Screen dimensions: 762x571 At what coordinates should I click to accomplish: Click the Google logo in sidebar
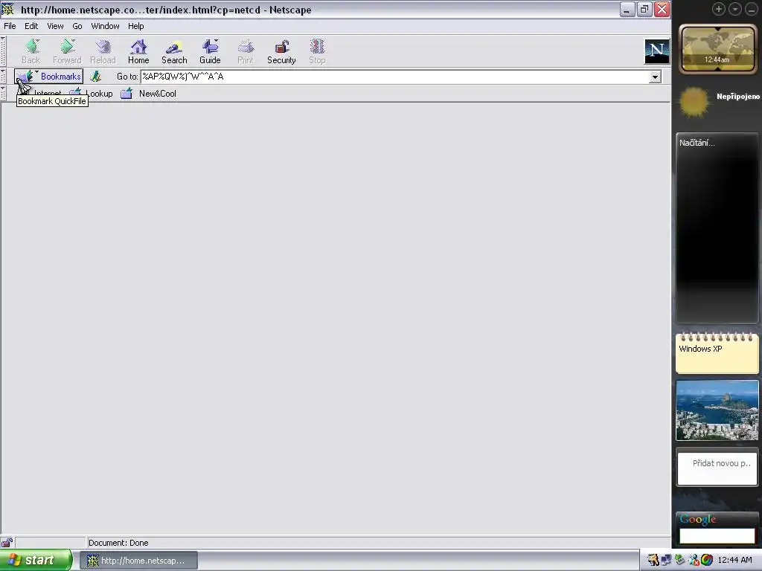pyautogui.click(x=698, y=519)
